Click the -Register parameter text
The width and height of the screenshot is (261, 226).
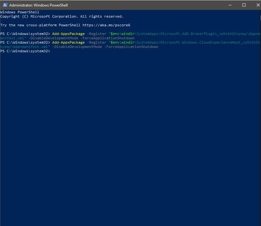[x=97, y=34]
